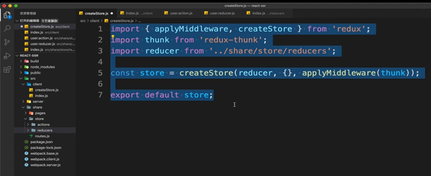Click the 资源管理器 panel title

(x=28, y=13)
